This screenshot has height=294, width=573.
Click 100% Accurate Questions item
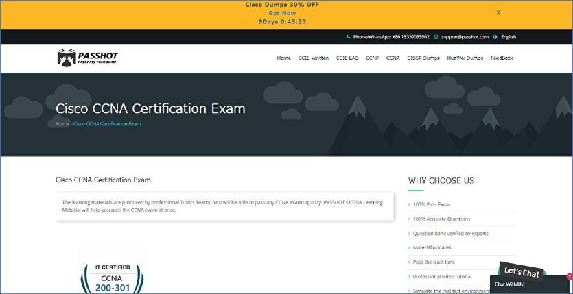coord(441,219)
